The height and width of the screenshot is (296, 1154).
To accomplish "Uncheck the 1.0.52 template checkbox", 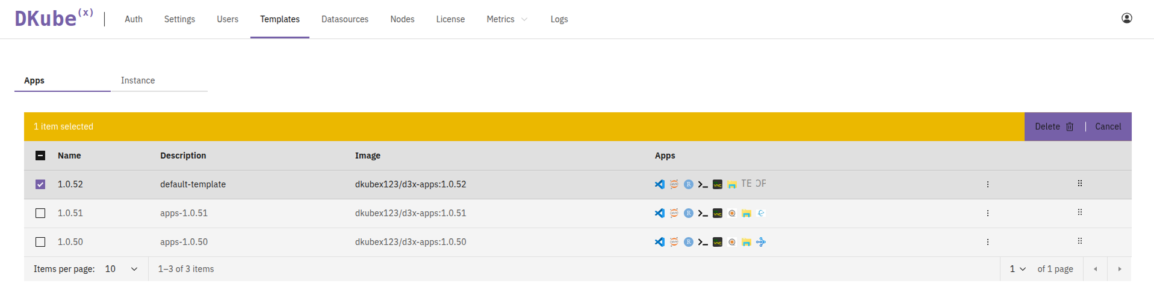I will pos(40,184).
